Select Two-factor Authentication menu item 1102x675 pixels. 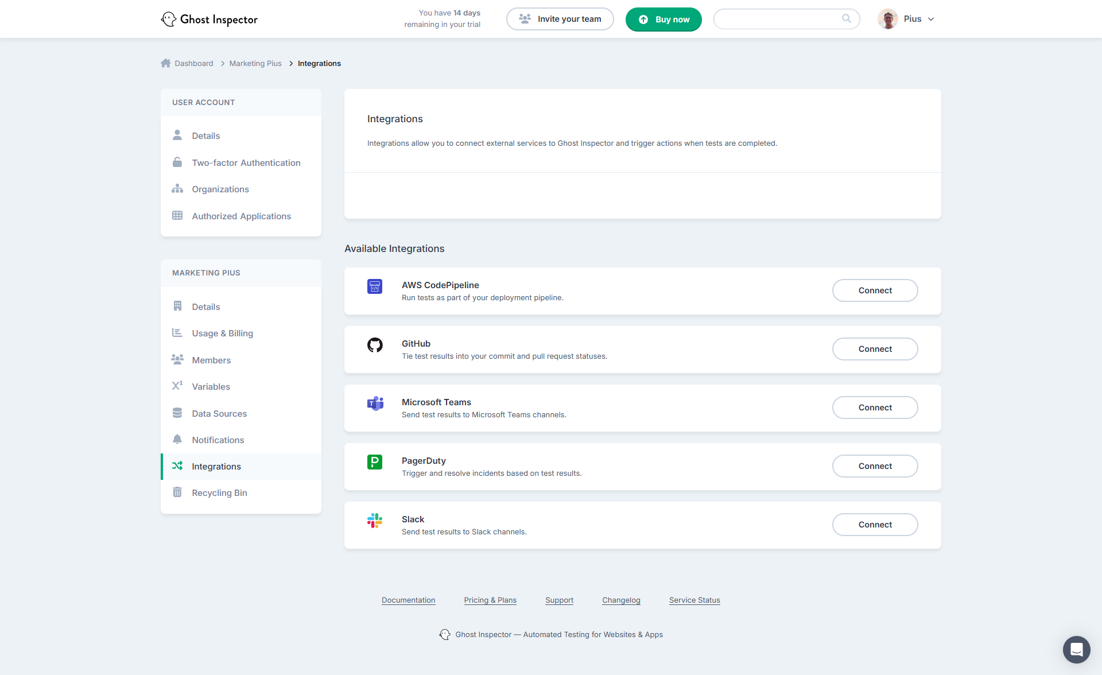tap(246, 163)
